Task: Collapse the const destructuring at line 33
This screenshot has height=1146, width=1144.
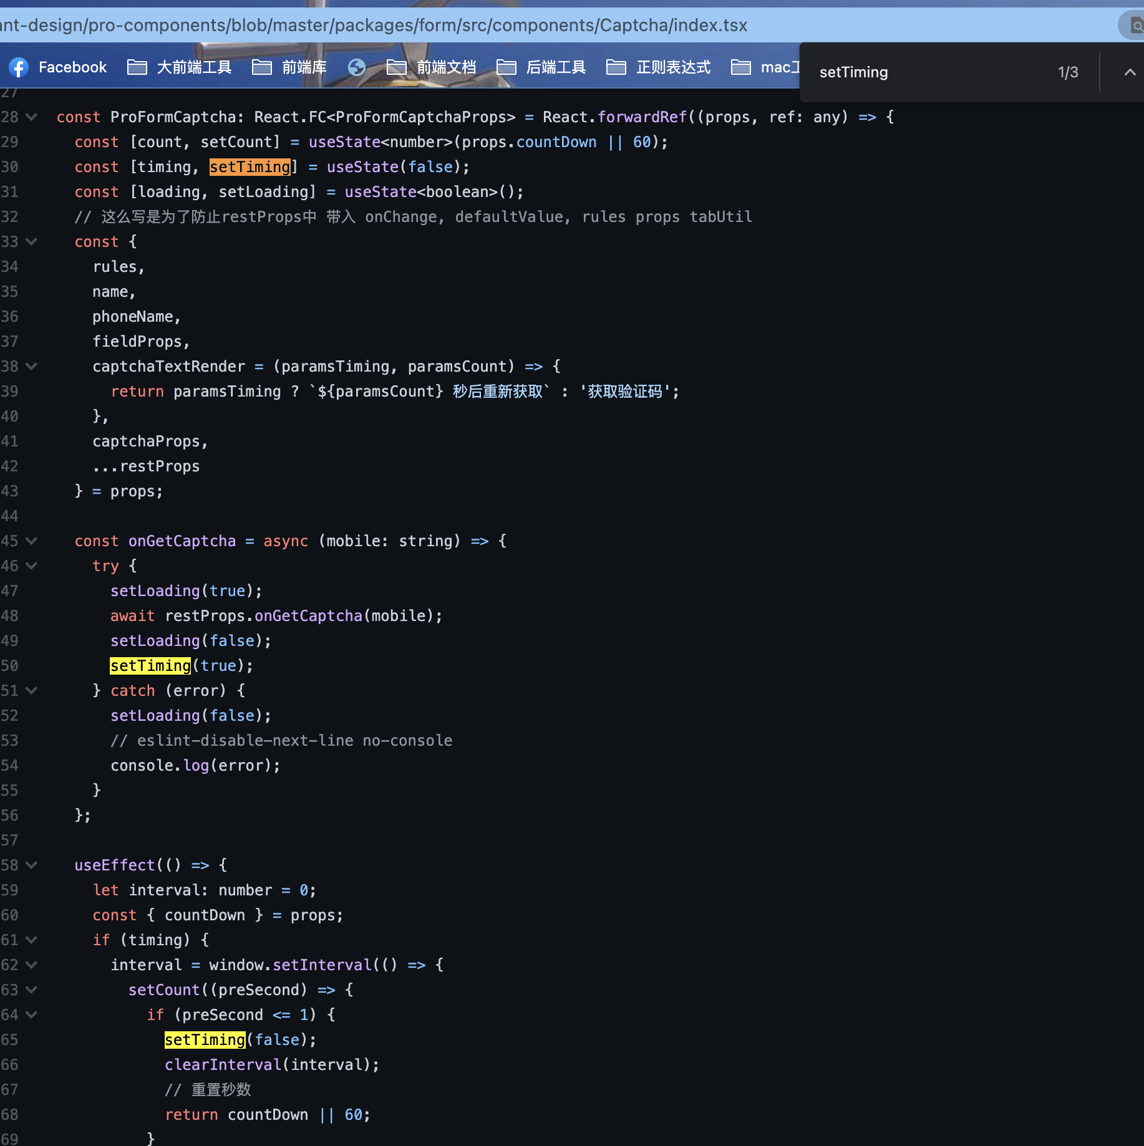Action: coord(31,242)
